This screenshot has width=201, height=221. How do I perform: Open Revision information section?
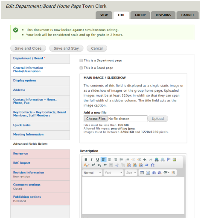(40, 174)
